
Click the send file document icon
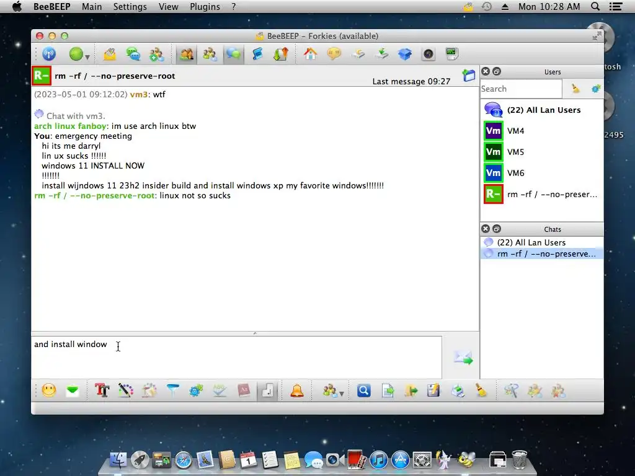pyautogui.click(x=388, y=390)
